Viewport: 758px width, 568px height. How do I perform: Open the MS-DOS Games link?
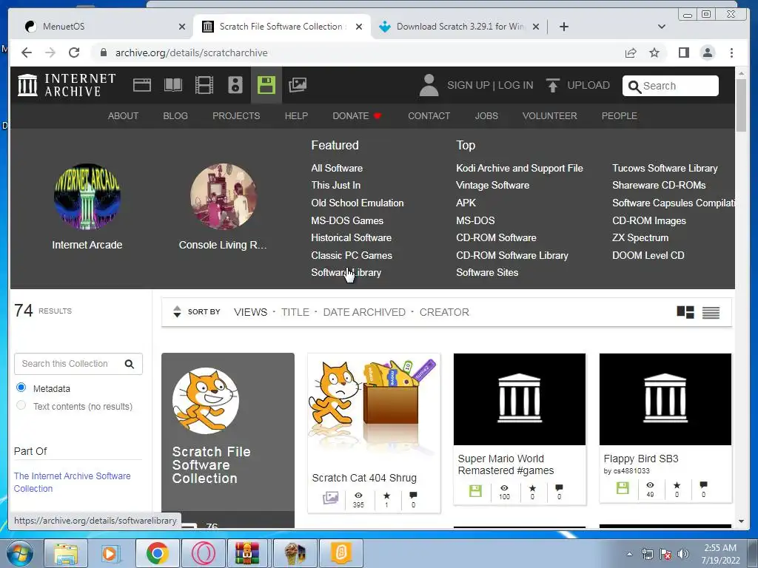click(347, 220)
